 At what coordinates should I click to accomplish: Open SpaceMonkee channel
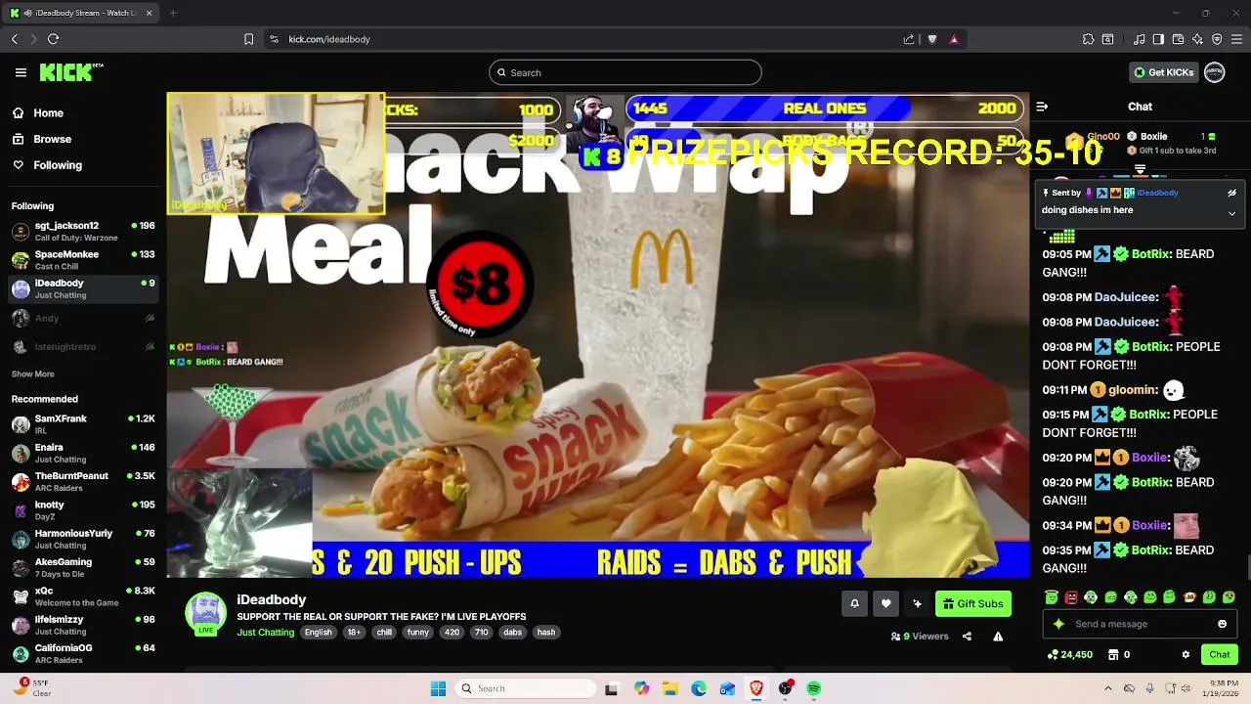[x=83, y=260]
